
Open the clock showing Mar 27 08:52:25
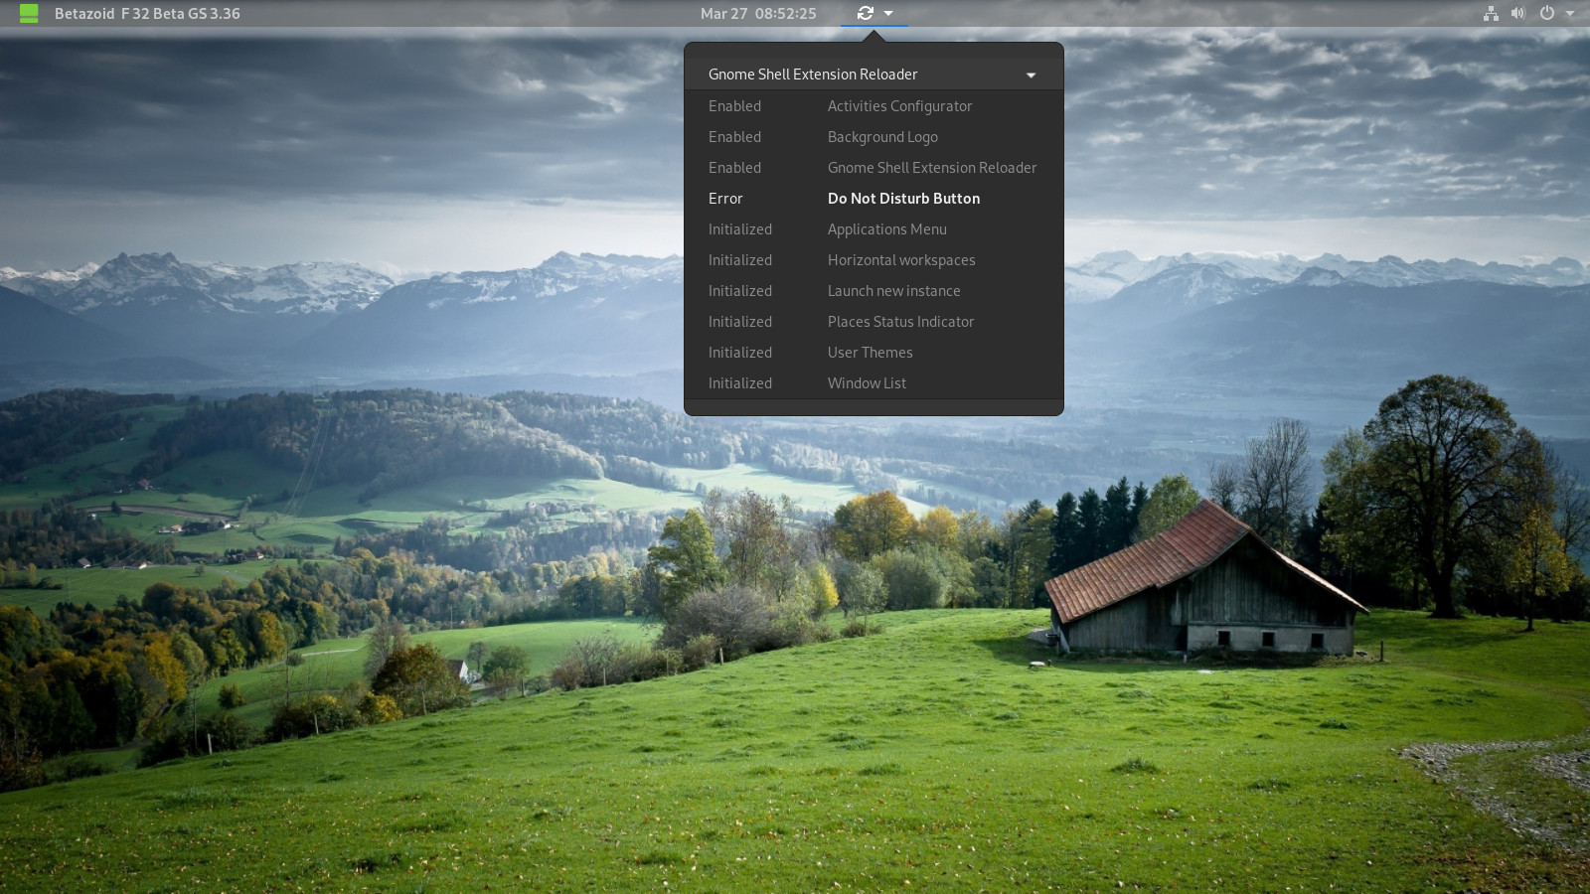point(758,13)
